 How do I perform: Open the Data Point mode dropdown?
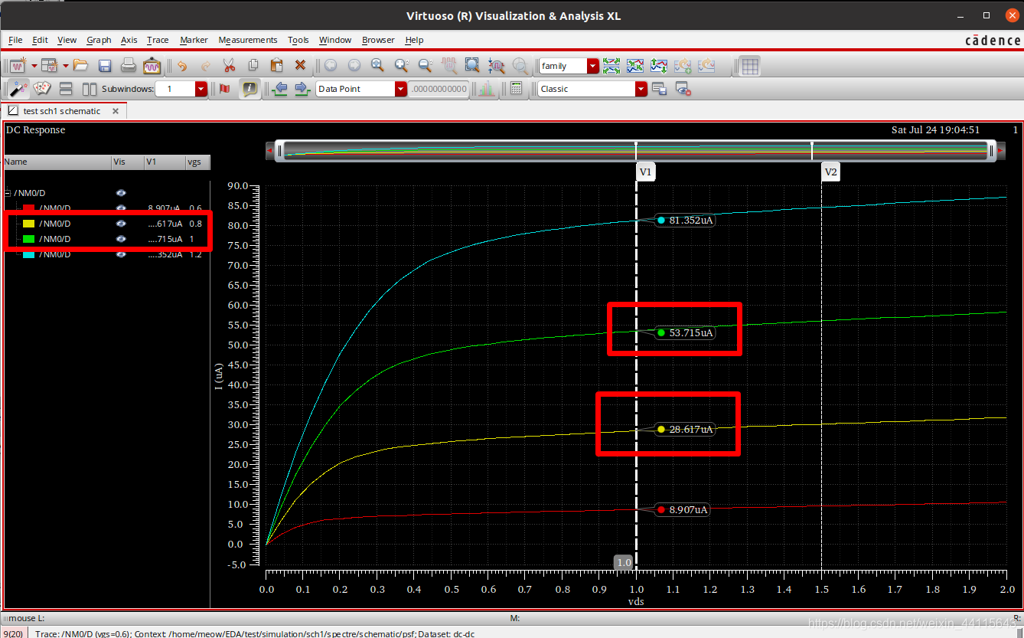point(401,89)
